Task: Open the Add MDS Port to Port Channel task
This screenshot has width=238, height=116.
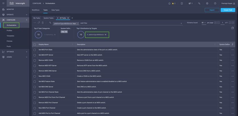Action: click(49, 113)
